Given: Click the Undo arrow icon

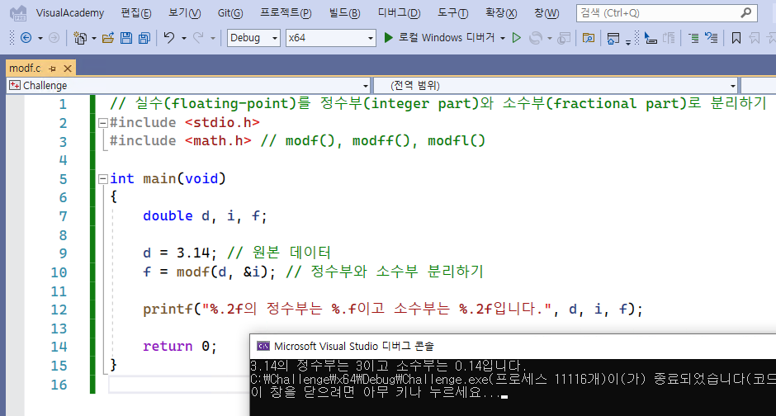Looking at the screenshot, I should [x=169, y=38].
